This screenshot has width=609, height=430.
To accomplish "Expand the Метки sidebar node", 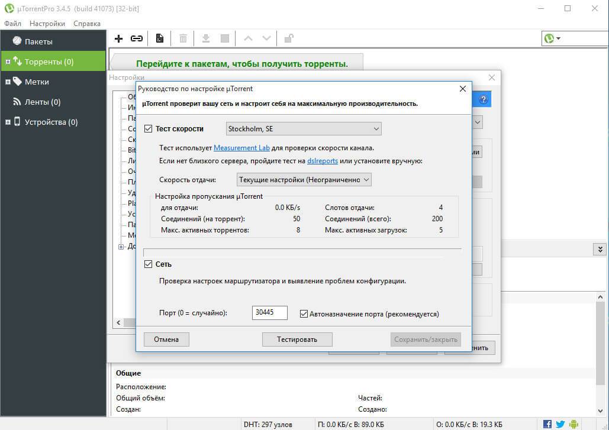I will [x=8, y=82].
